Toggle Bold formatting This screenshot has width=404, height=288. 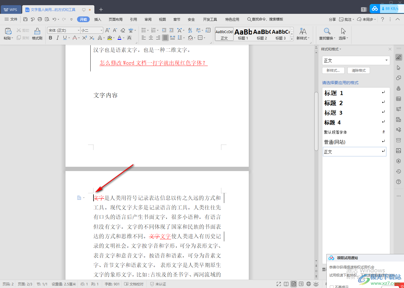click(x=50, y=38)
